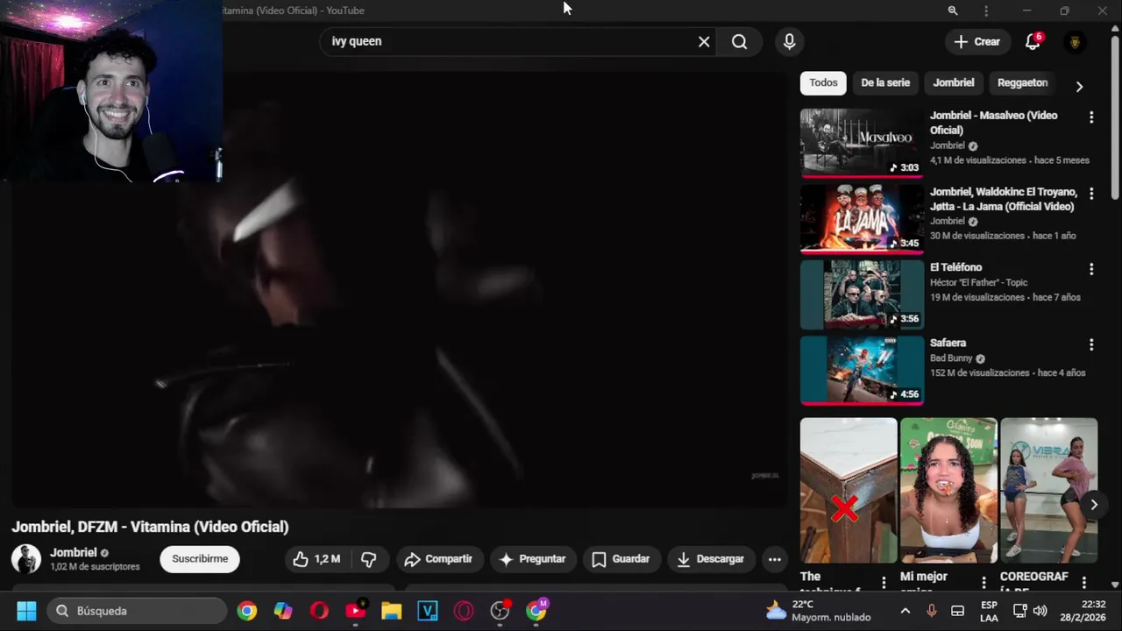
Task: Like the video with thumbs up
Action: (x=316, y=559)
